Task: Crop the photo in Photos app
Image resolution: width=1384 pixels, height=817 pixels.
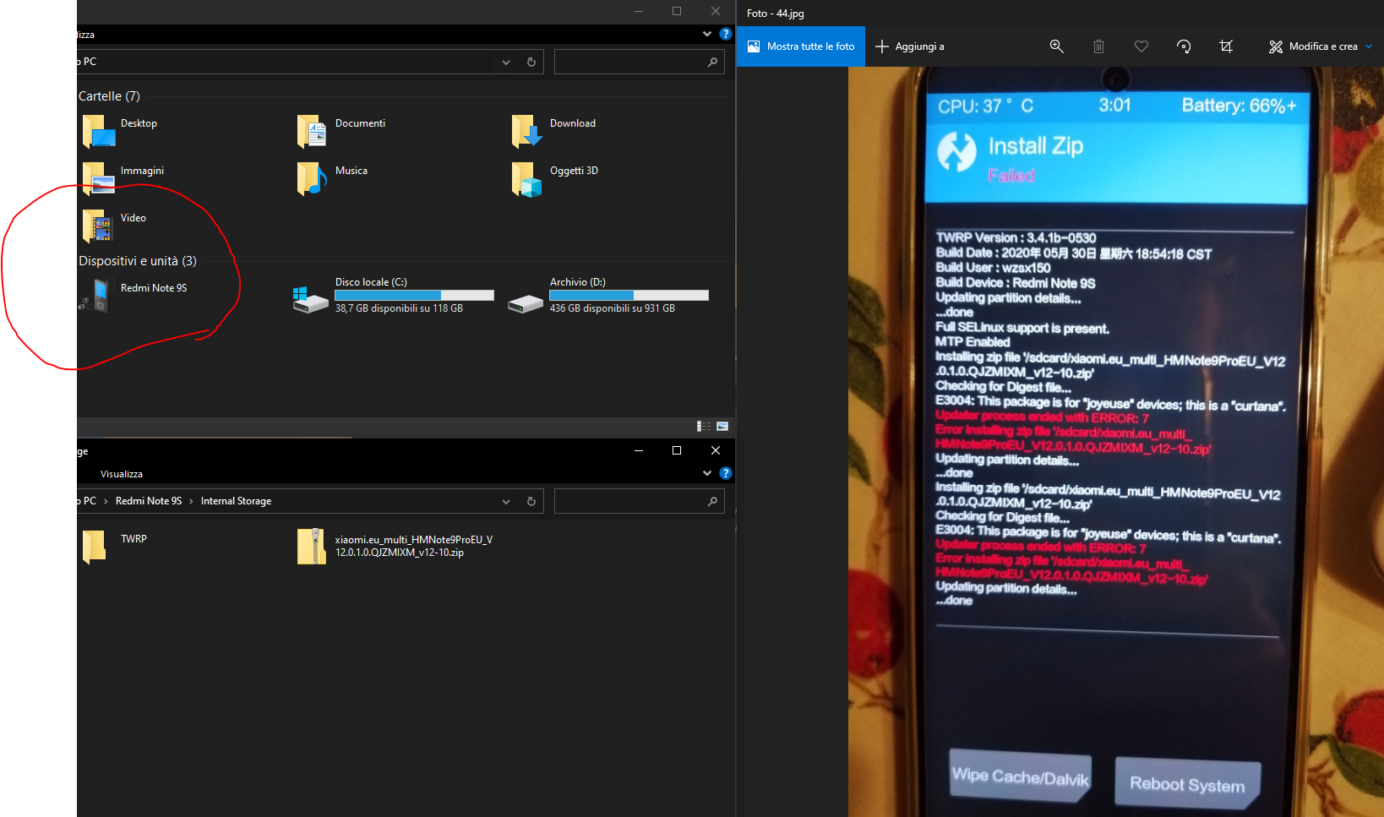Action: click(1226, 46)
